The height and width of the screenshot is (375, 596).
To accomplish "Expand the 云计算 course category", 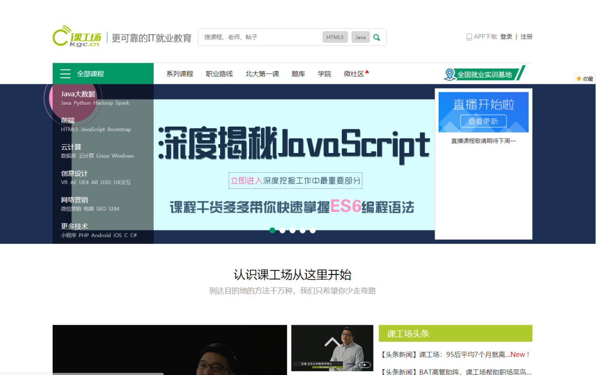I will [x=71, y=147].
